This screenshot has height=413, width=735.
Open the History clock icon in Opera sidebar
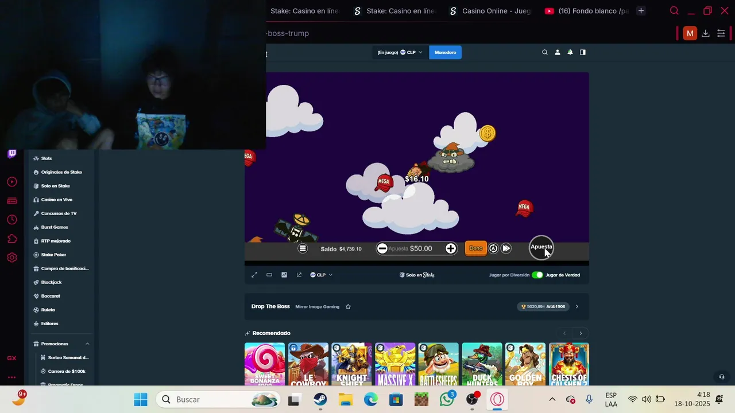(x=12, y=220)
